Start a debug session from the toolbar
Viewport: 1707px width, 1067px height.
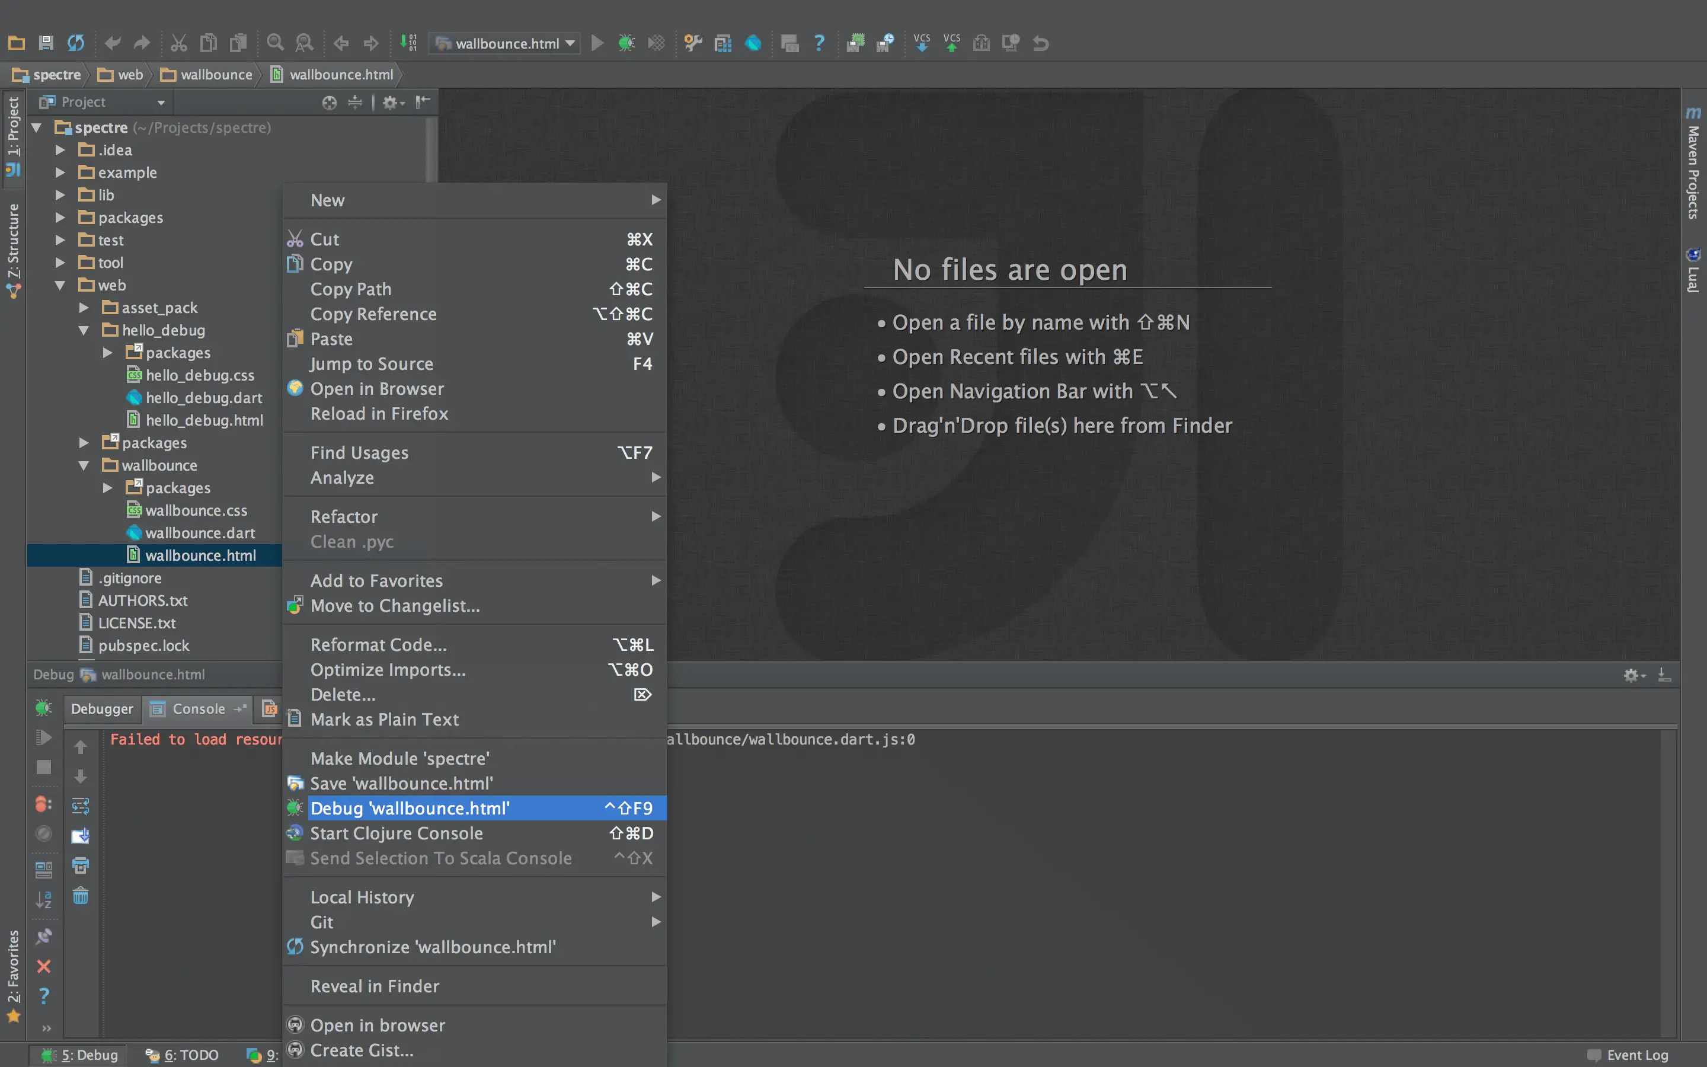pyautogui.click(x=626, y=43)
